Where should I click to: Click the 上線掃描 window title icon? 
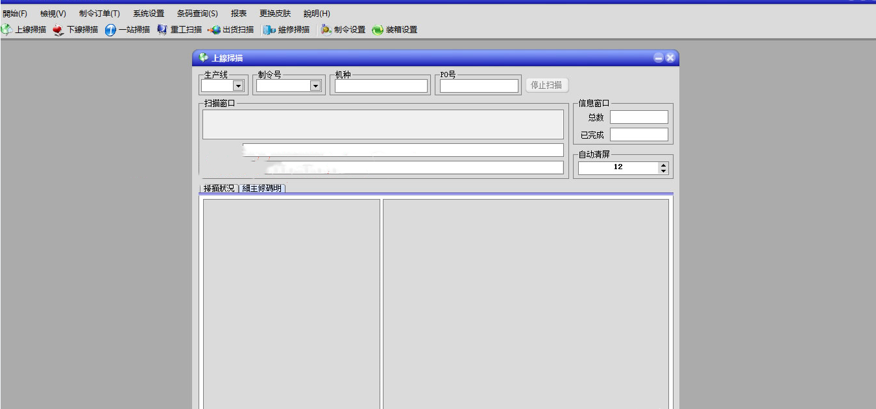[x=204, y=58]
